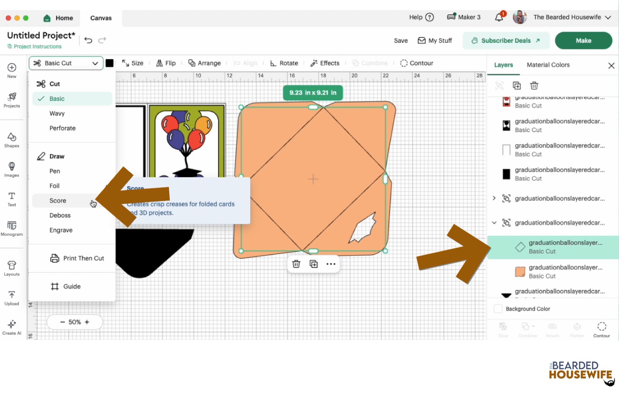The width and height of the screenshot is (619, 393).
Task: Open the Basic Cut operation dropdown
Action: [x=66, y=63]
